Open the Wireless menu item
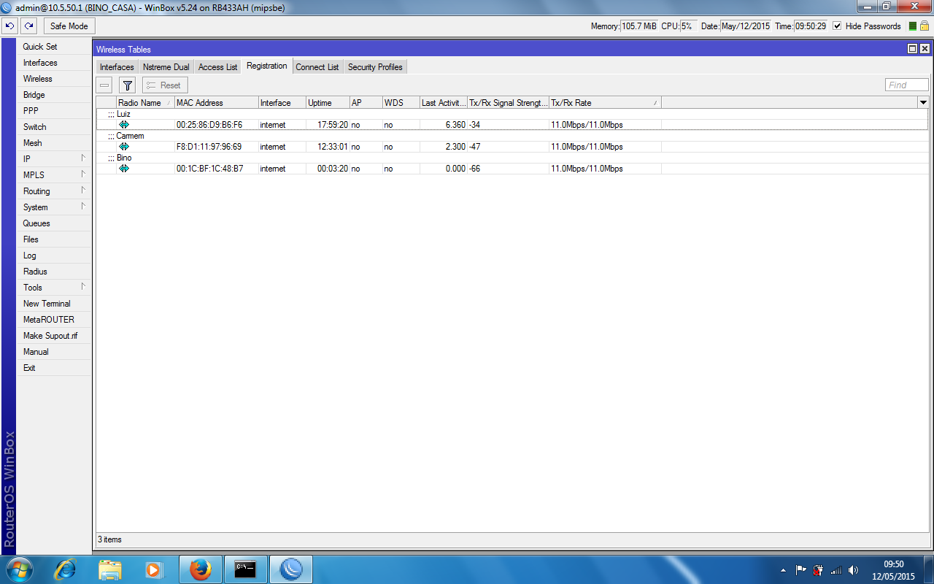 (x=55, y=79)
